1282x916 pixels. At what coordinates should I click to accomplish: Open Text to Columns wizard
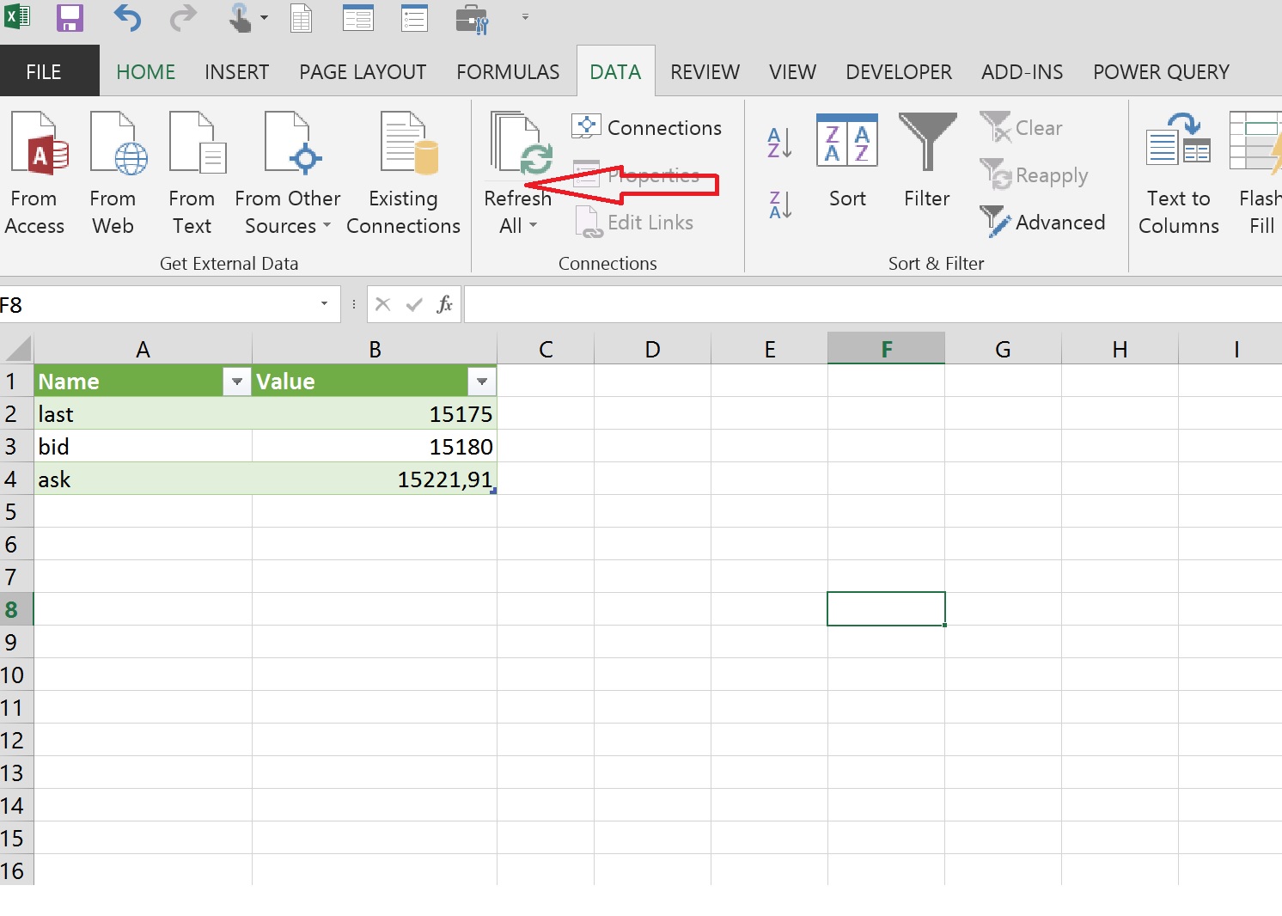point(1179,174)
